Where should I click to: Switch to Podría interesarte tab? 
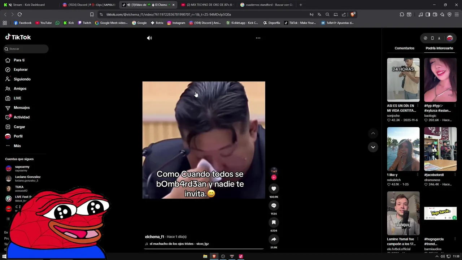click(439, 48)
